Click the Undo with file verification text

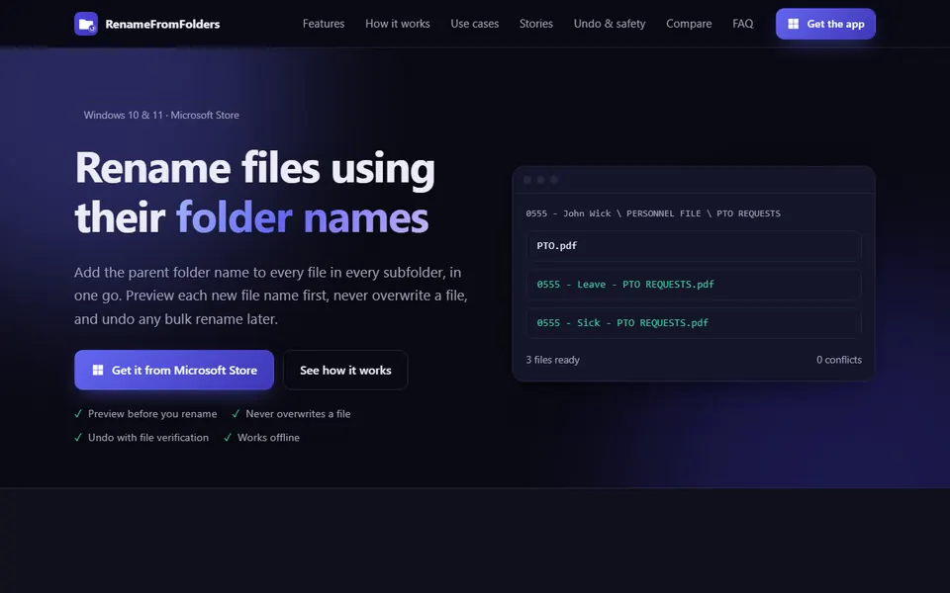pyautogui.click(x=148, y=438)
